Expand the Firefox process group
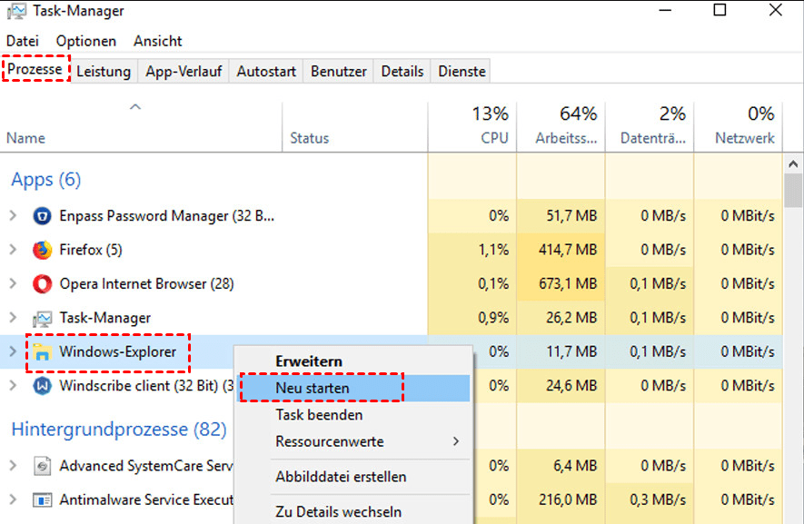Viewport: 804px width, 524px height. coord(13,250)
